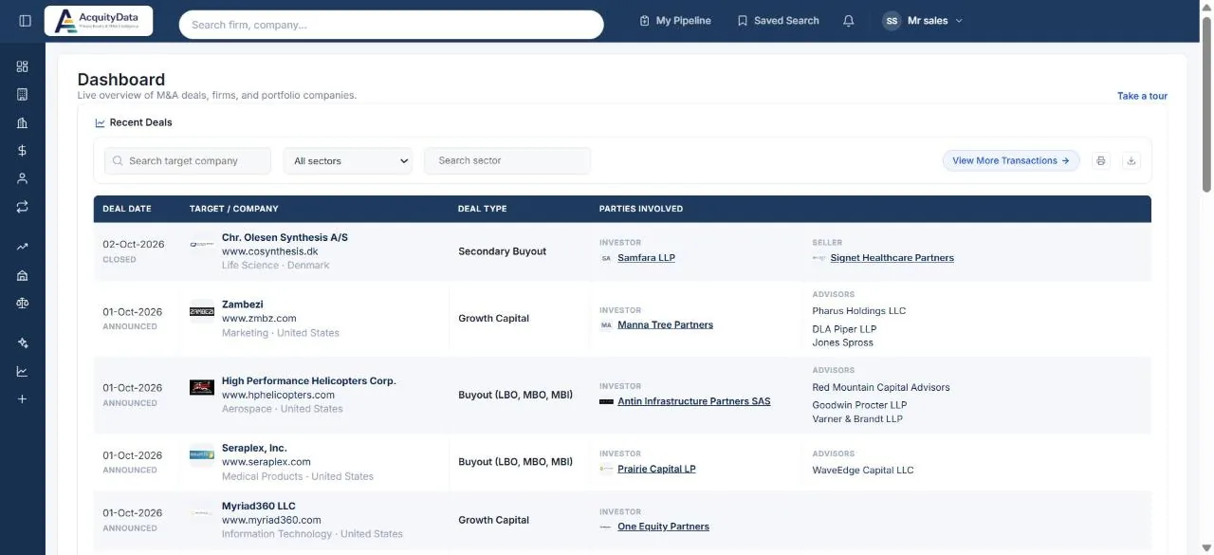
Task: Select Chr. Olesen Synthesis A/S company name
Action: coord(285,237)
